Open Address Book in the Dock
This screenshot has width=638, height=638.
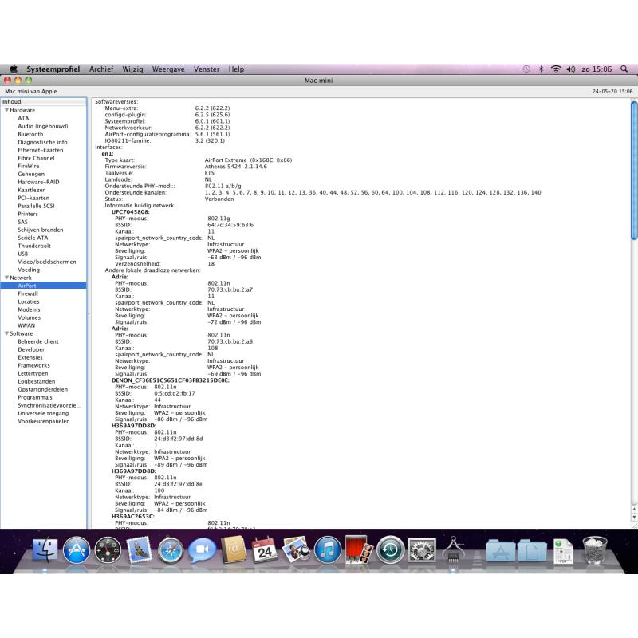point(234,549)
